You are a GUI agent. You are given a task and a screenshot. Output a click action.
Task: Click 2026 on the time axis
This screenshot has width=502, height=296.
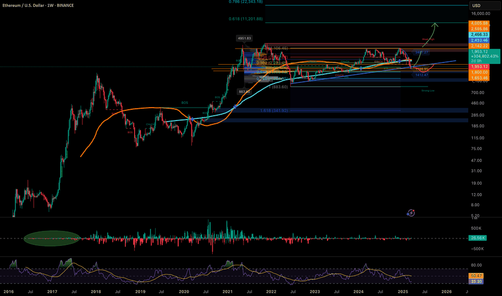tap(447, 292)
